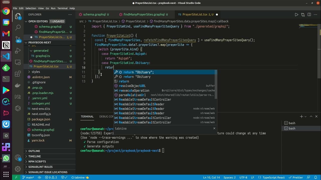Close the terminal panel

(x=316, y=116)
